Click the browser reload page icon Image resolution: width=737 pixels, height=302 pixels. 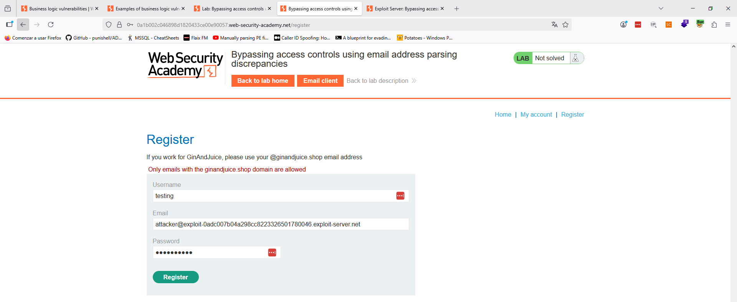pos(51,25)
